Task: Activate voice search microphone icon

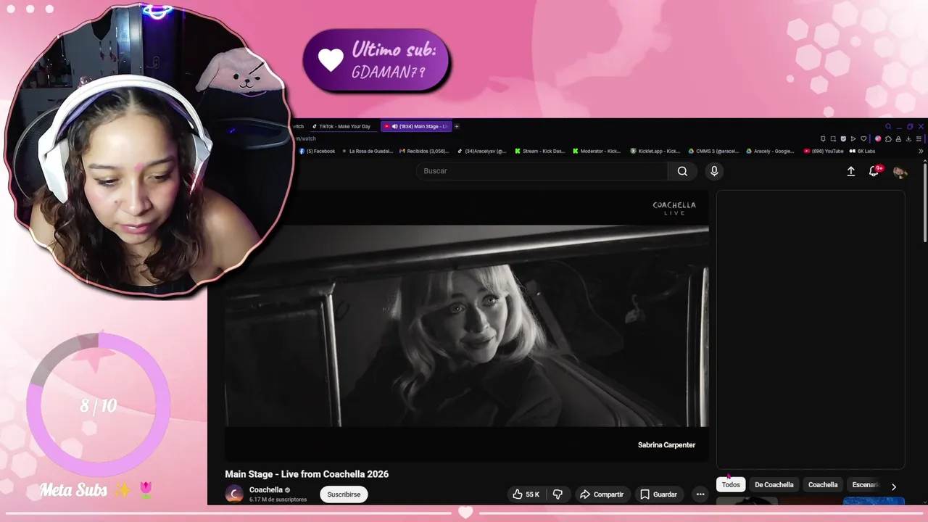Action: pos(714,171)
